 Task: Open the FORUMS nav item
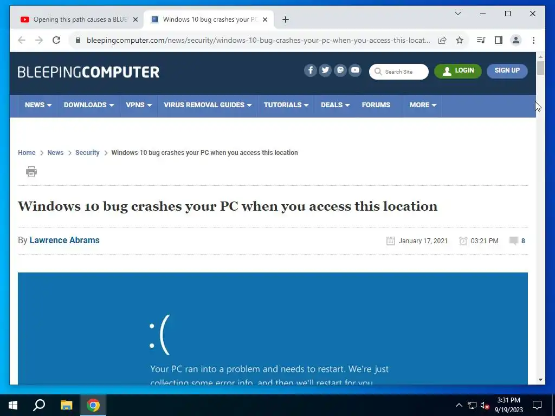tap(376, 105)
